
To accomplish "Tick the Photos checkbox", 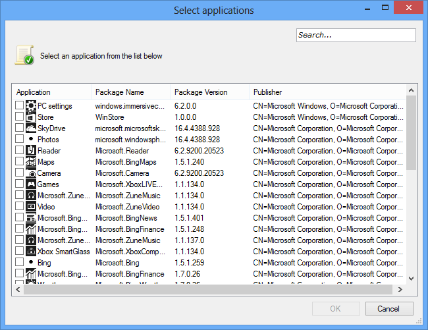I will [19, 140].
